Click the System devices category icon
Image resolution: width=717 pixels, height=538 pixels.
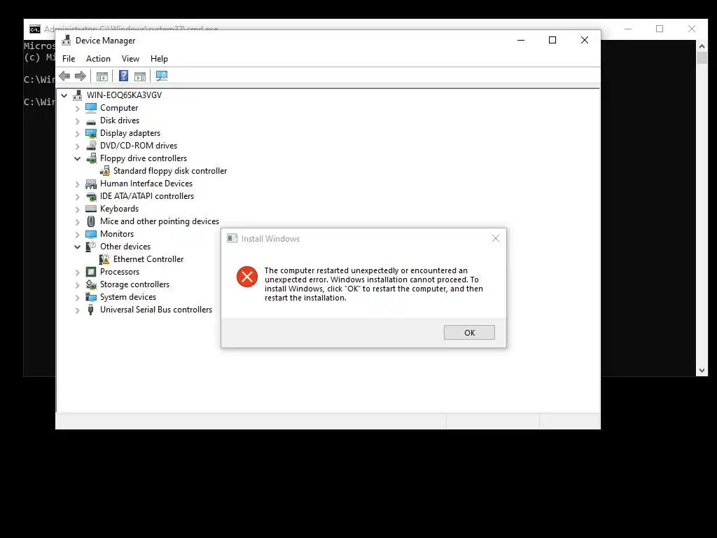click(91, 297)
